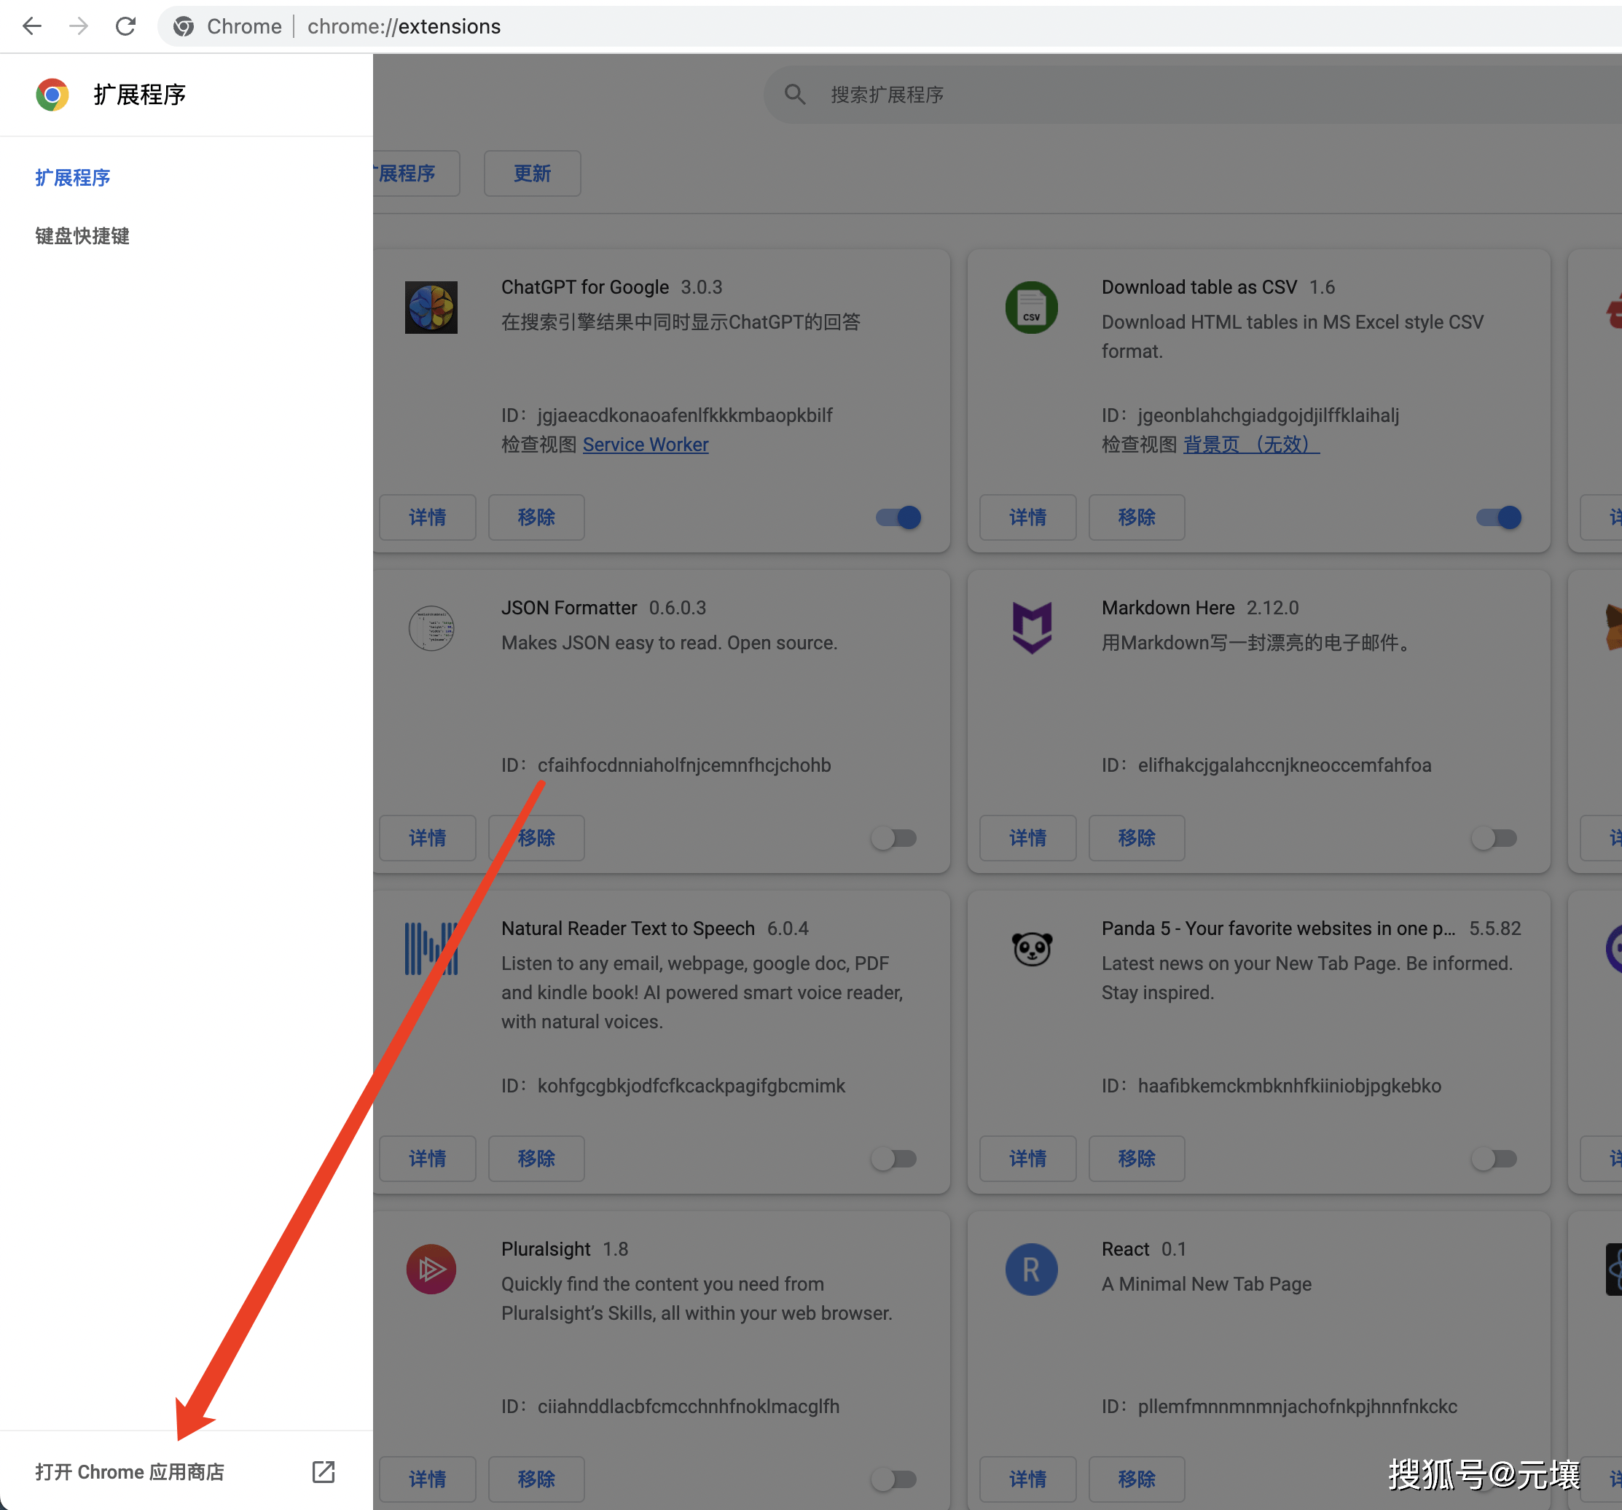Open the 键盘快捷键 sidebar section
1622x1510 pixels.
pos(82,236)
